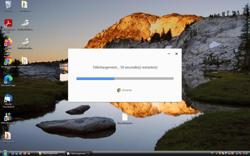
Task: Switch keyboard layout via the FR language indicator
Action: coord(212,153)
